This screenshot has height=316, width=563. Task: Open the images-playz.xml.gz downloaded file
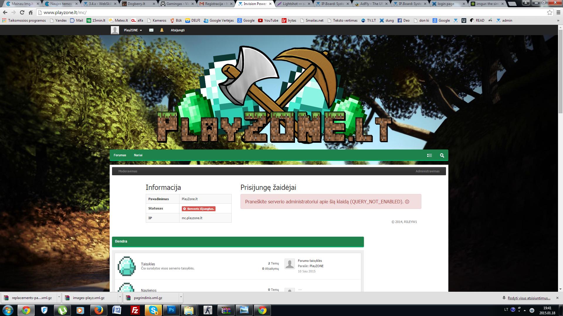[x=90, y=298]
